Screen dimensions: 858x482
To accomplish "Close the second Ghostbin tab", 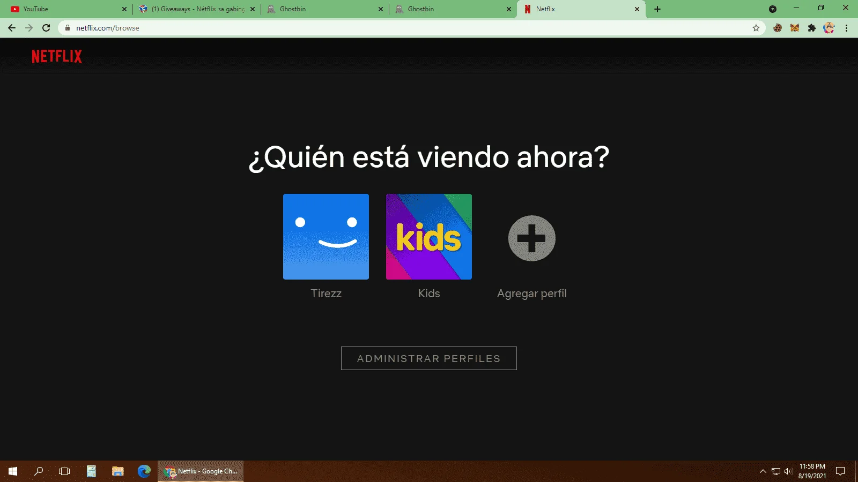I will (x=509, y=9).
